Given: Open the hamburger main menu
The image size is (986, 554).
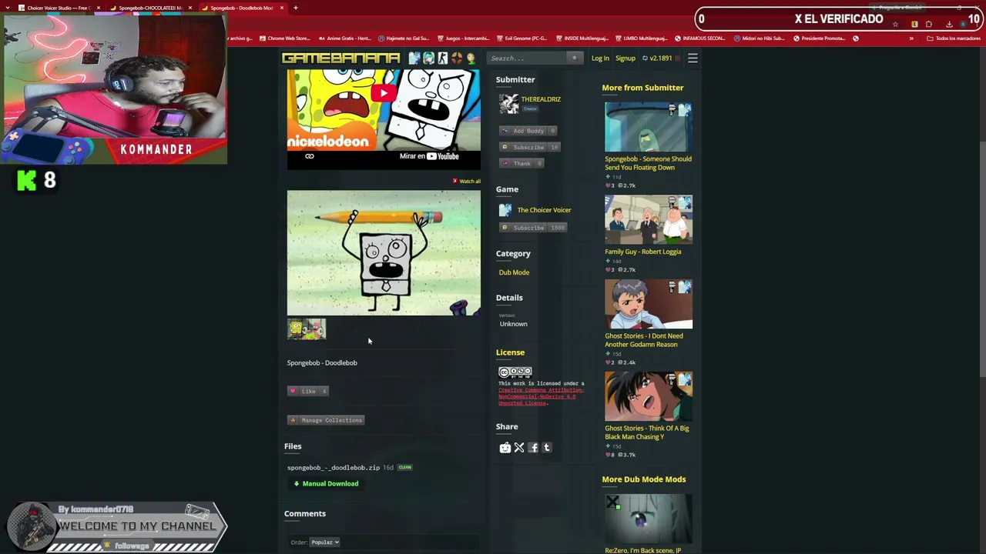Looking at the screenshot, I should (x=693, y=58).
